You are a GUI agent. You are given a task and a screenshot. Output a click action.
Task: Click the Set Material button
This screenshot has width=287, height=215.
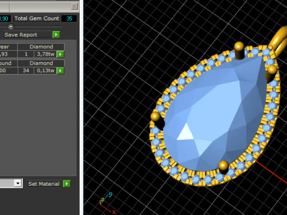[44, 183]
